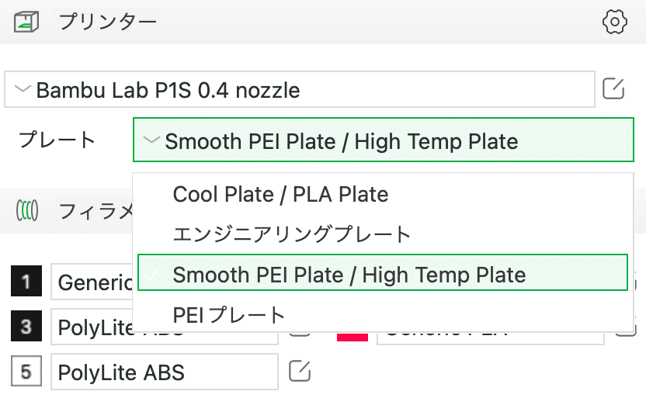
Task: Choose PEI プレート option
Action: click(383, 315)
